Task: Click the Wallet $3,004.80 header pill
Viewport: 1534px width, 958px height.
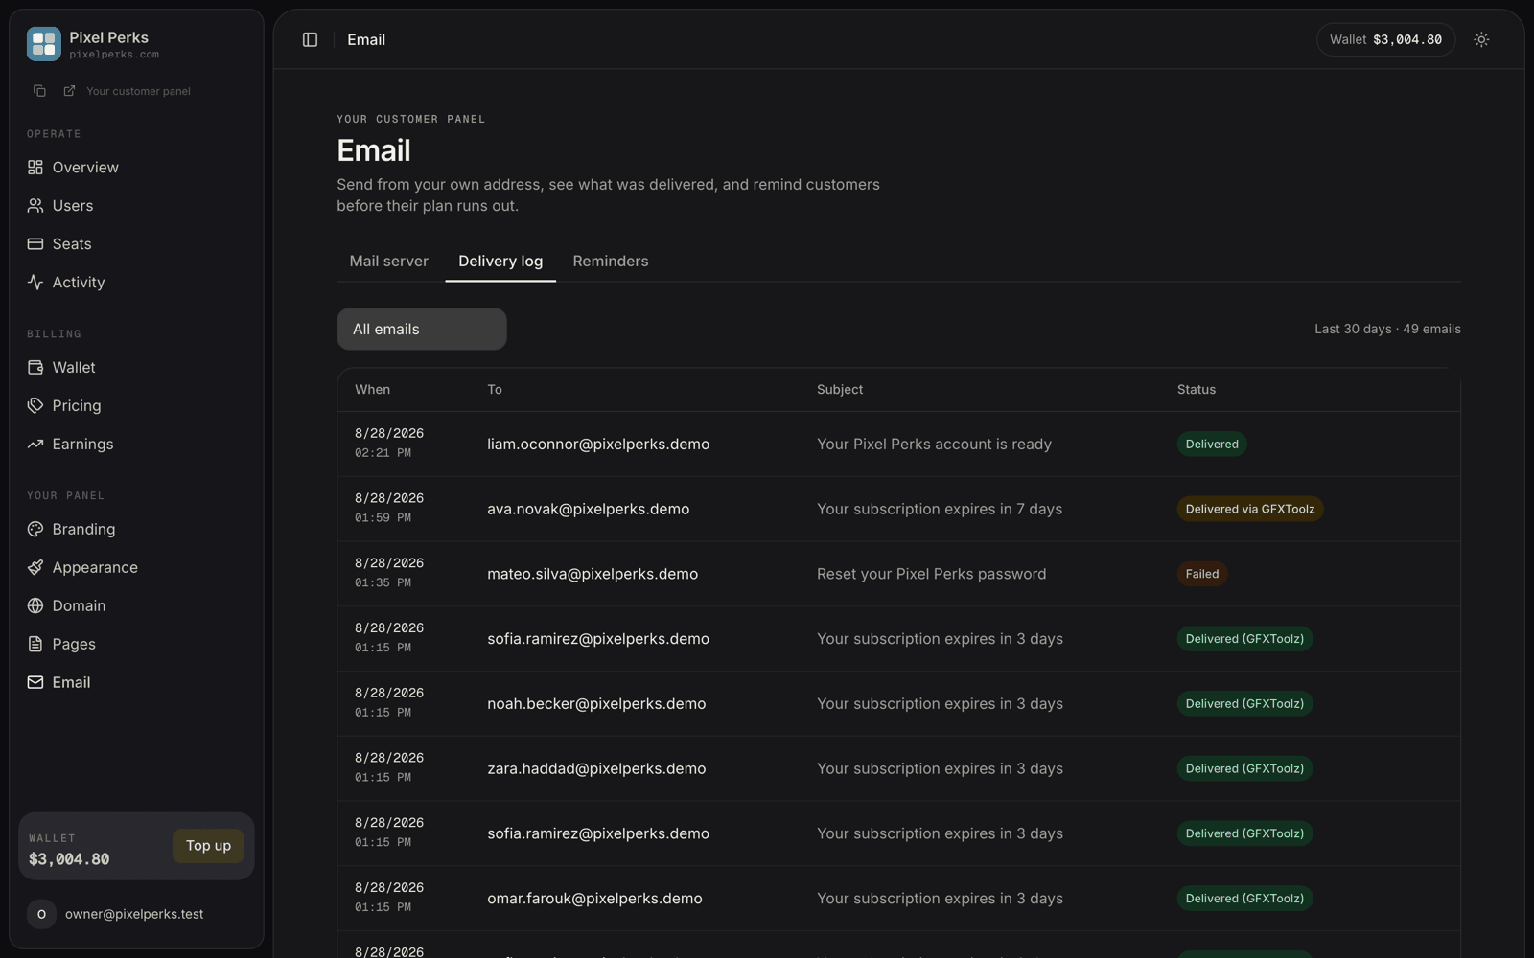Action: click(1385, 39)
